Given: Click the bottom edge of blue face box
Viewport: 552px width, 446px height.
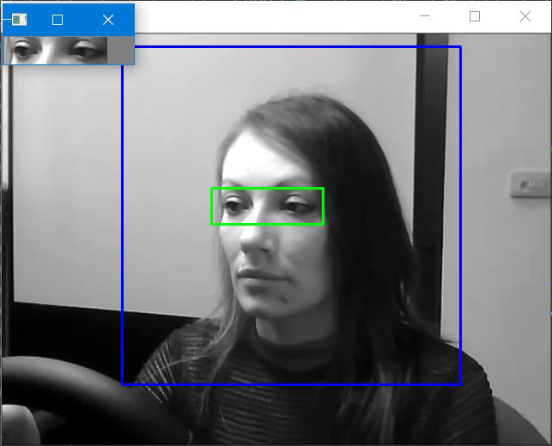Looking at the screenshot, I should (x=292, y=383).
